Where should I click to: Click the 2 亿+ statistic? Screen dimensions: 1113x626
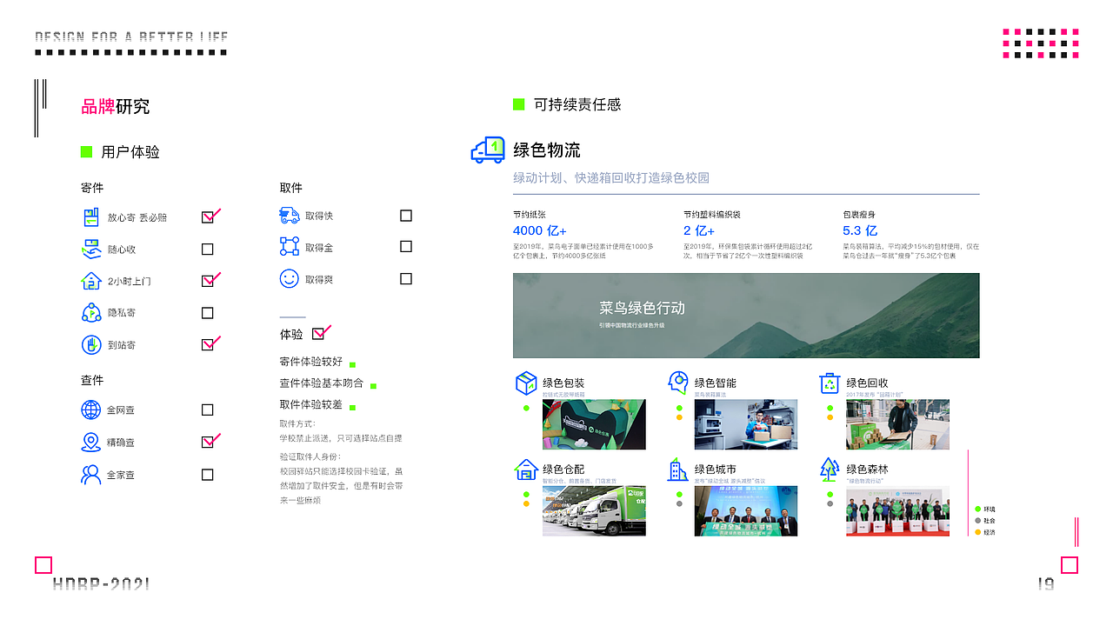click(699, 230)
